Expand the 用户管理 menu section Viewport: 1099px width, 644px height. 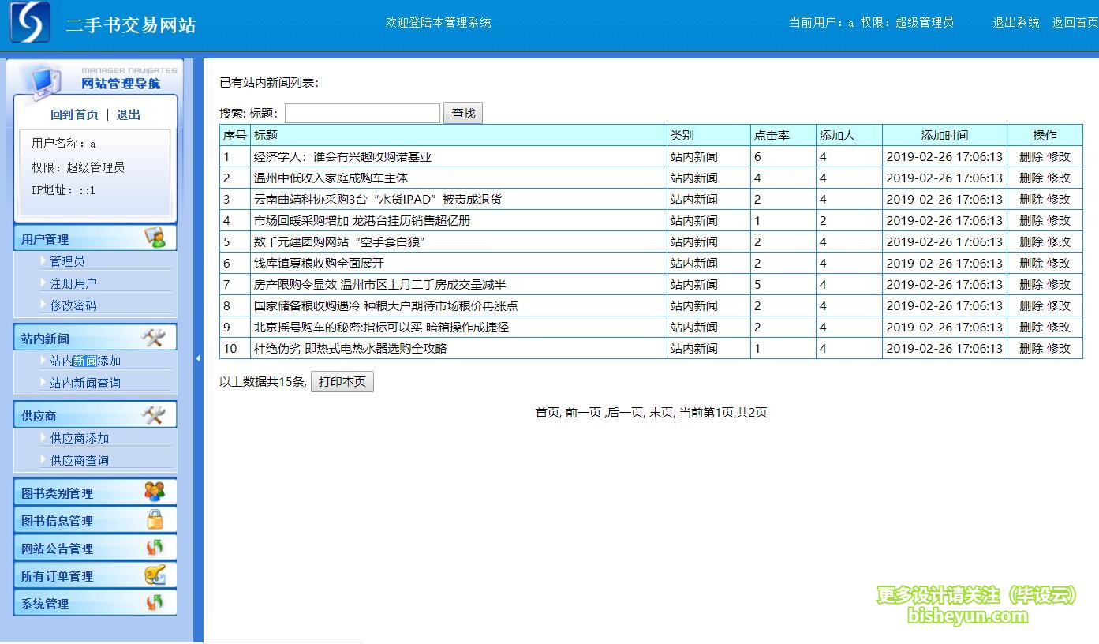click(x=95, y=238)
